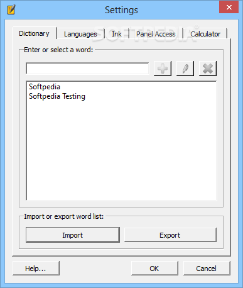The height and width of the screenshot is (288, 243).
Task: Switch to the Dictionary tab
Action: tap(35, 33)
